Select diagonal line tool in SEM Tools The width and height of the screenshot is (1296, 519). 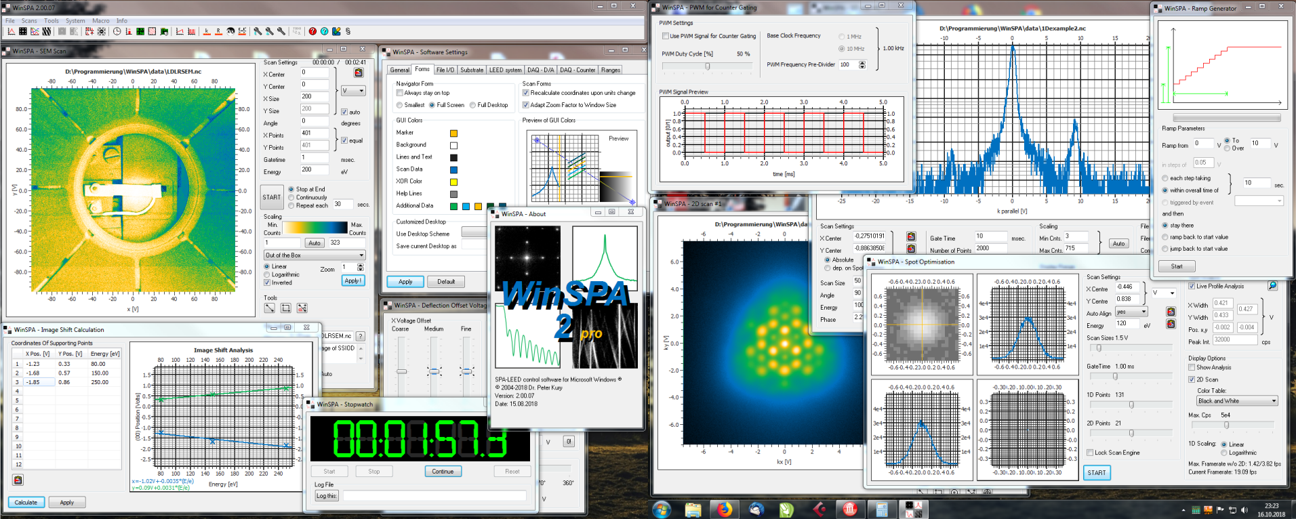tap(270, 308)
